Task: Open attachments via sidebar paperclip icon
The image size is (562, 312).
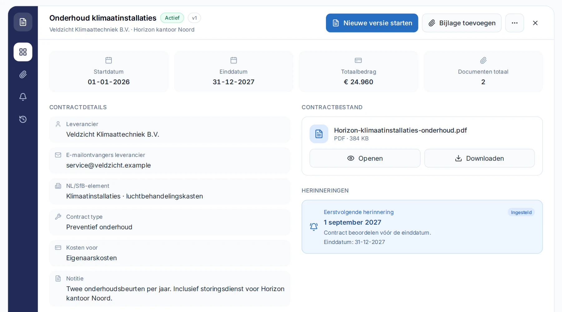Action: 23,74
